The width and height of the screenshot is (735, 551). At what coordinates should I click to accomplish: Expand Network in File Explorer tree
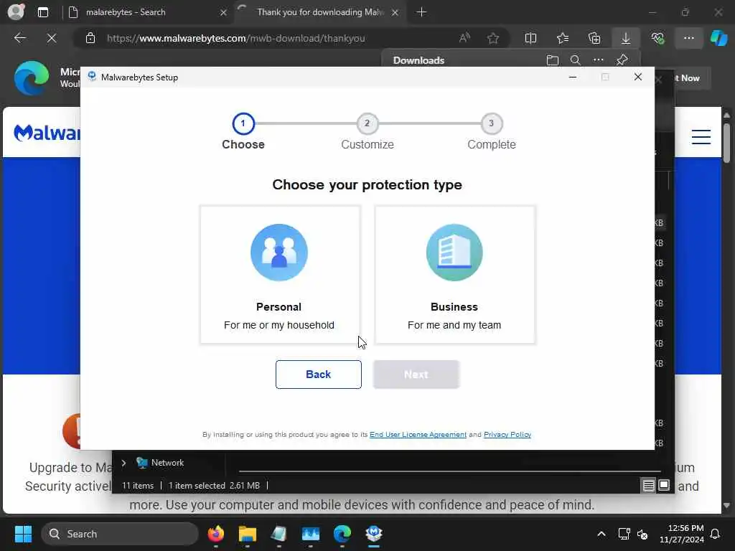123,463
